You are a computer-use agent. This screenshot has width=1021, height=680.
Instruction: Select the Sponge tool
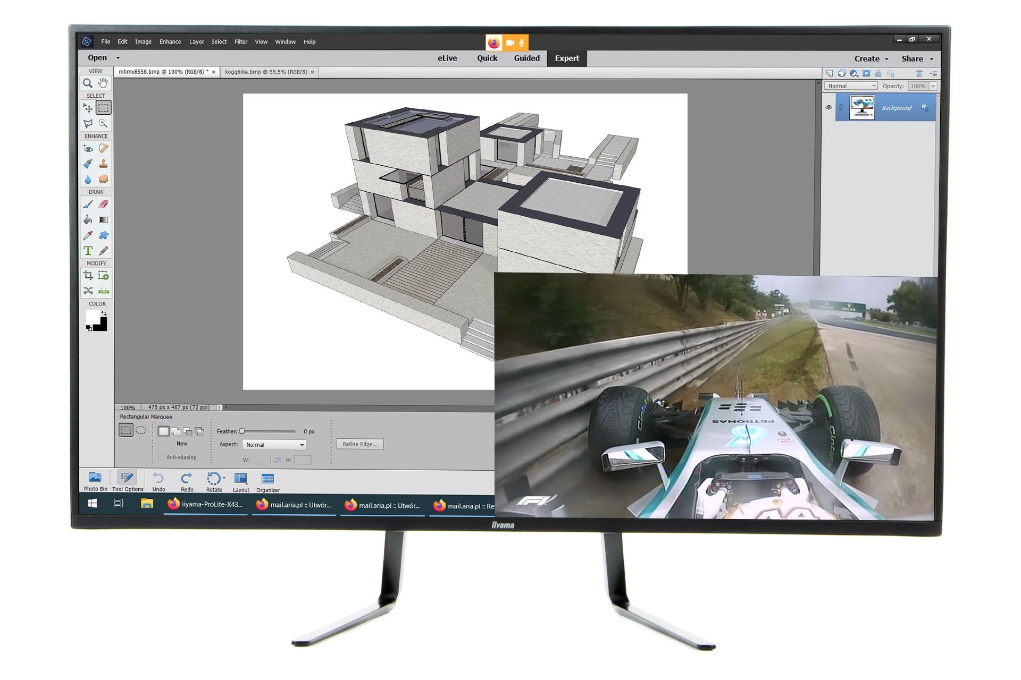coord(103,180)
